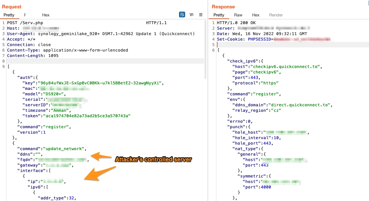Open the partially hidden Request Raw tab
This screenshot has width=369, height=201.
pyautogui.click(x=25, y=15)
